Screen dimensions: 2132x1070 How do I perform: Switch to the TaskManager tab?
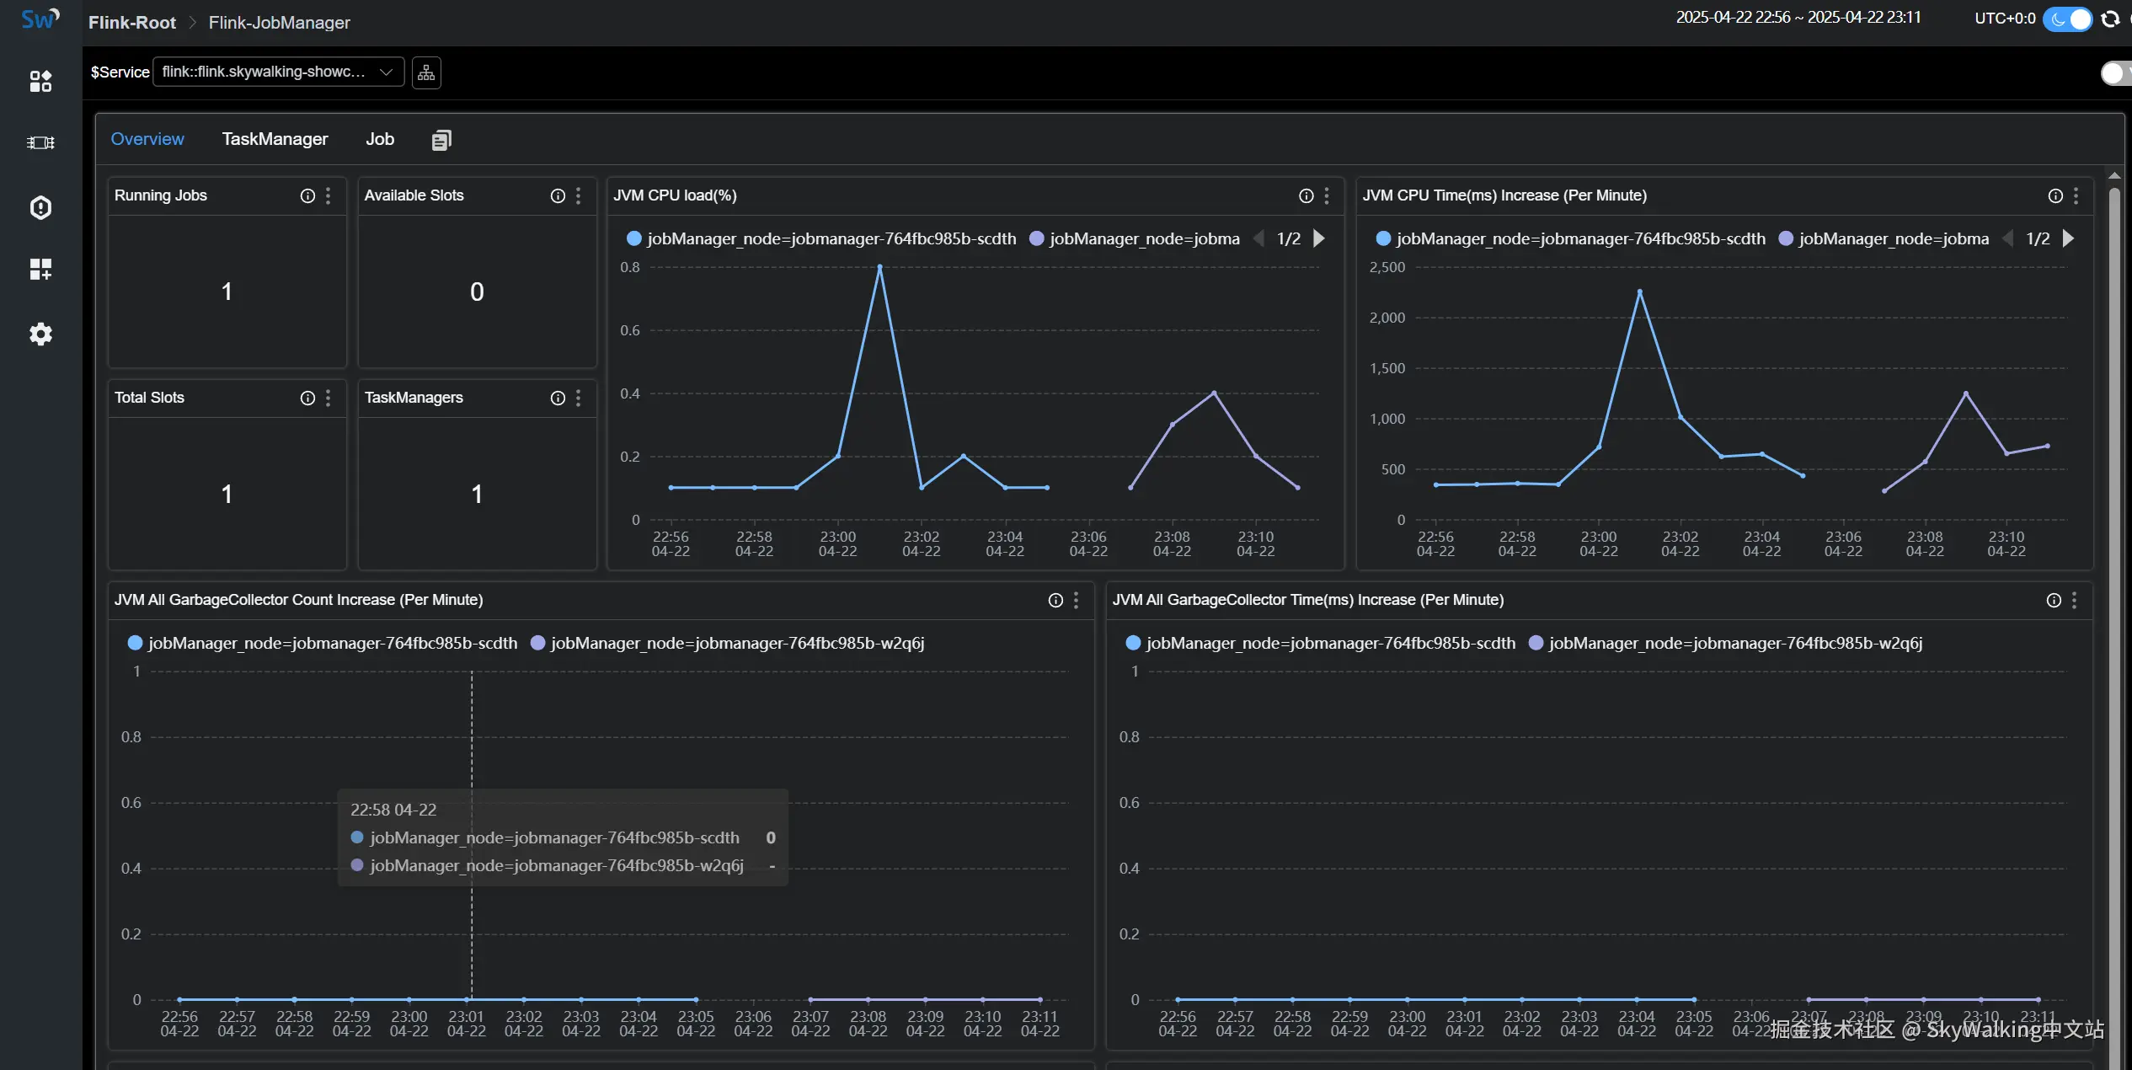tap(275, 139)
